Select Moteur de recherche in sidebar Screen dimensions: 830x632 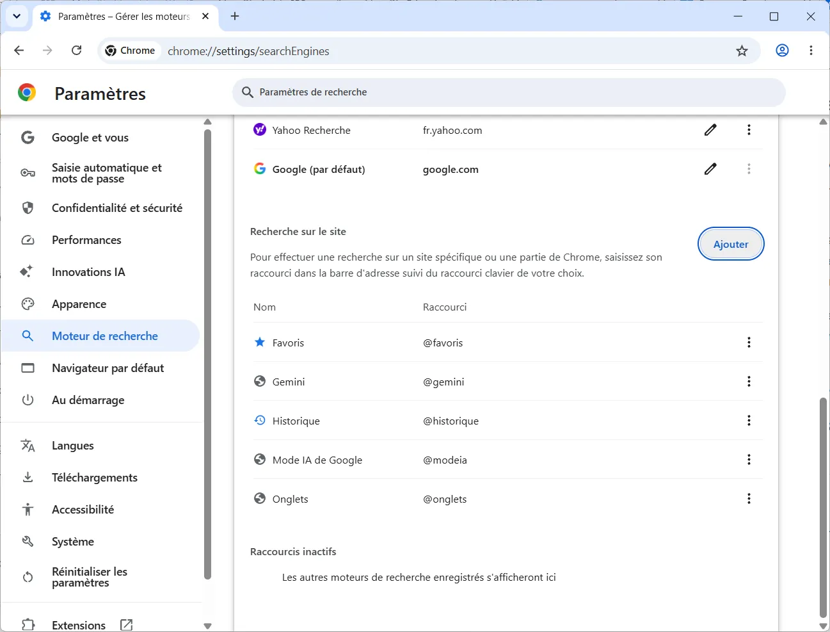tap(100, 336)
